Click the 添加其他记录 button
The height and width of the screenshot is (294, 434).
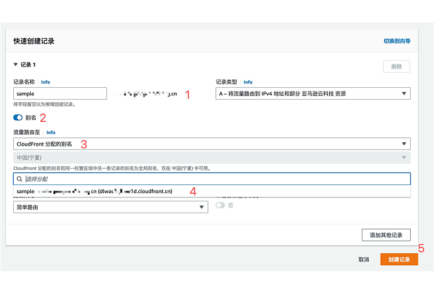click(386, 235)
